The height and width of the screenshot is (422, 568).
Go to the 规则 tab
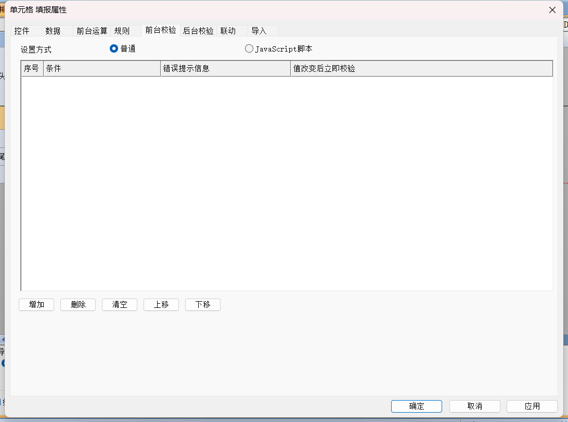(x=122, y=31)
